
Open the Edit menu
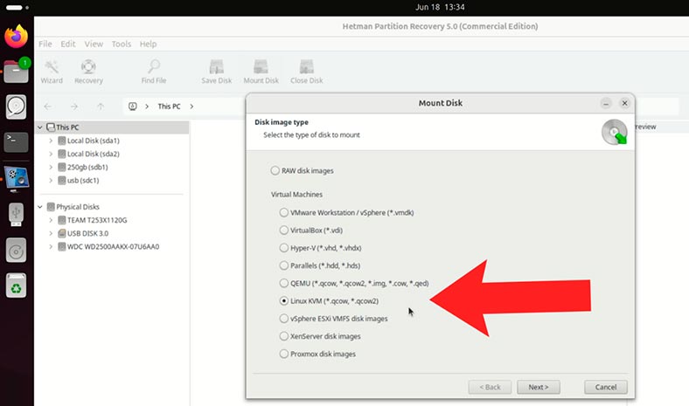coord(67,44)
